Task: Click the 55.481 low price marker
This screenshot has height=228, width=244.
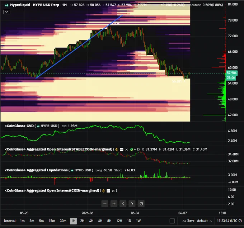Action: tap(177, 81)
